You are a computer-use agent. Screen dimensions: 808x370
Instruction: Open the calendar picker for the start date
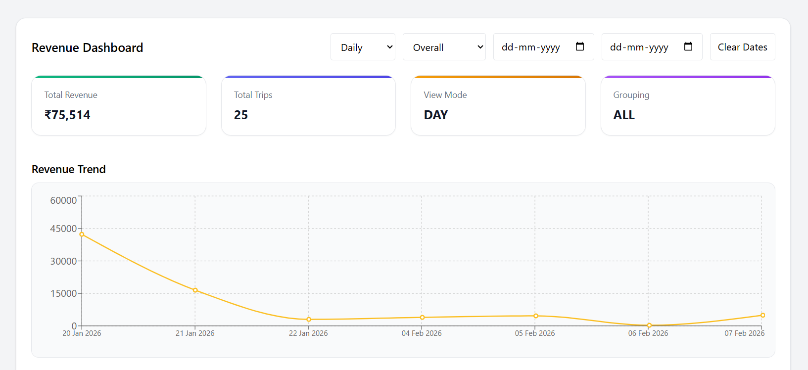point(580,46)
